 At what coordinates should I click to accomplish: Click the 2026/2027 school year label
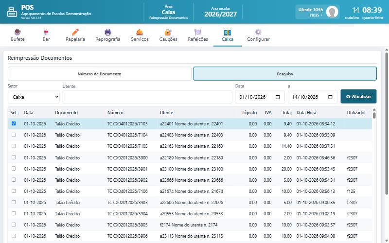221,14
